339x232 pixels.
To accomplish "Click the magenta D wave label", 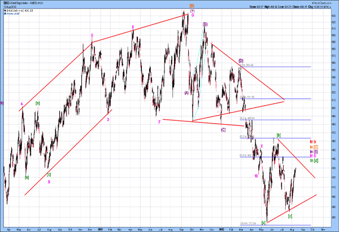I will pos(108,120).
